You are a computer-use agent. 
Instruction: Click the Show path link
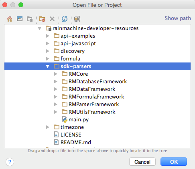178,18
